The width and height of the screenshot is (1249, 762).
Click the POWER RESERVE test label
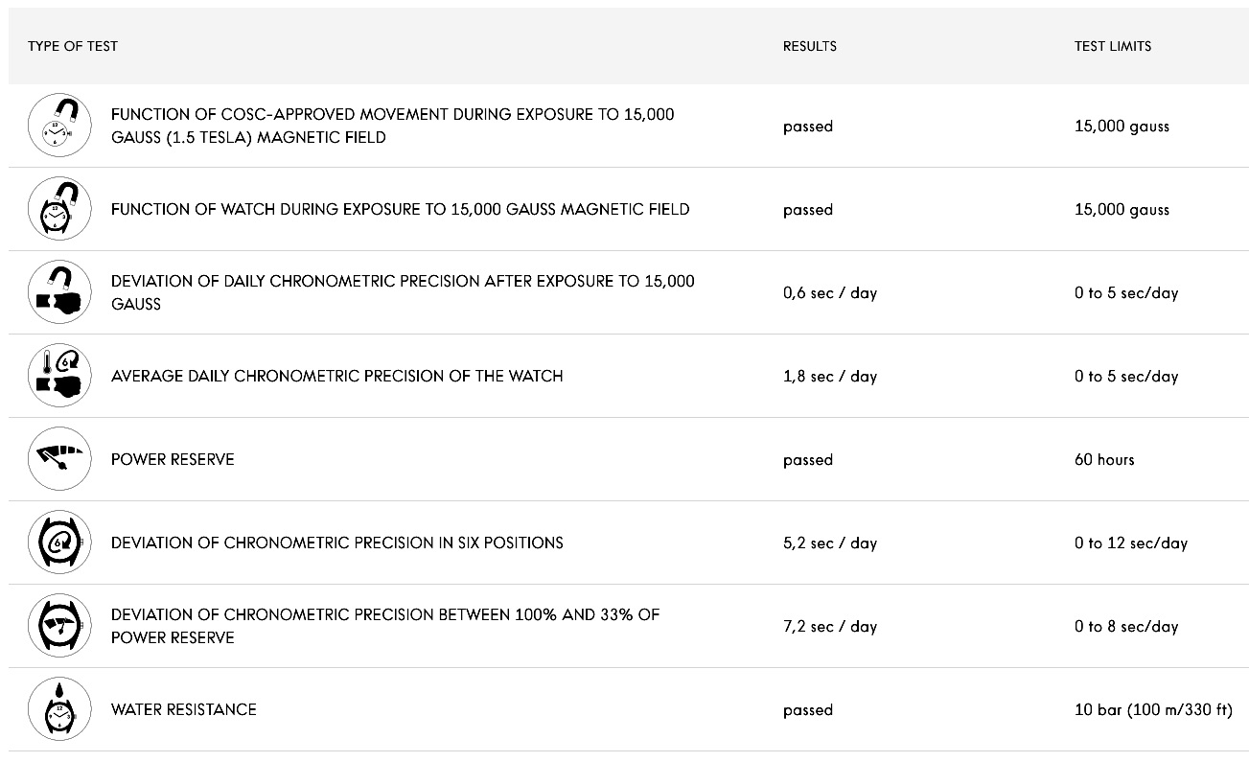click(173, 459)
